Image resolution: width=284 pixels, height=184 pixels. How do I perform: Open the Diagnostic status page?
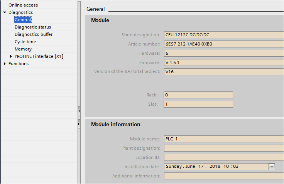click(33, 27)
